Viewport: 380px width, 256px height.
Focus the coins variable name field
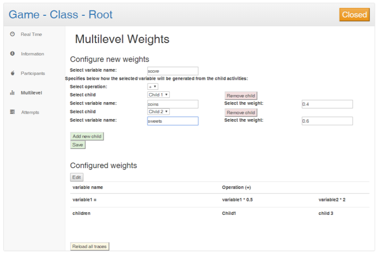click(x=173, y=104)
